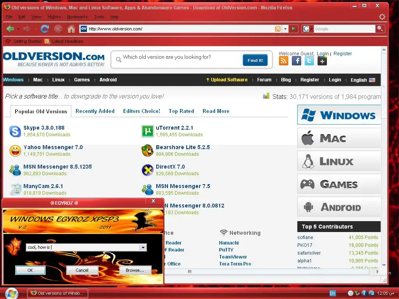Viewport: 399px width, 299px height.
Task: Click Browse... in the EGYROZ dialog
Action: click(135, 270)
